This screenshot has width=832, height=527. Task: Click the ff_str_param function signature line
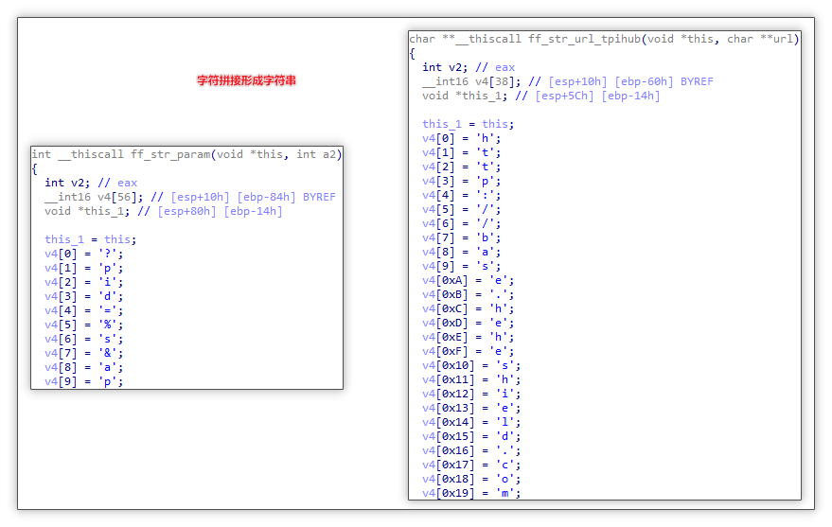coord(186,154)
